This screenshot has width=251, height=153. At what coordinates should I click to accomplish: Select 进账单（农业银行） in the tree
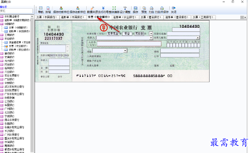coord(19,50)
